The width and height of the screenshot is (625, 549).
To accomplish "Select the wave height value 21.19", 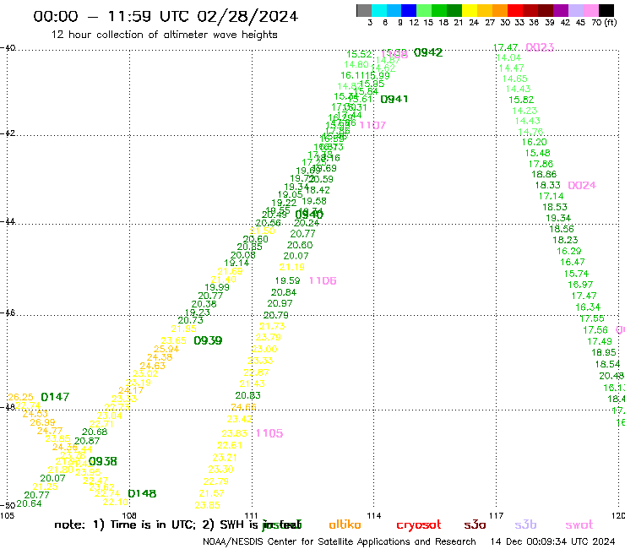I will click(x=291, y=267).
